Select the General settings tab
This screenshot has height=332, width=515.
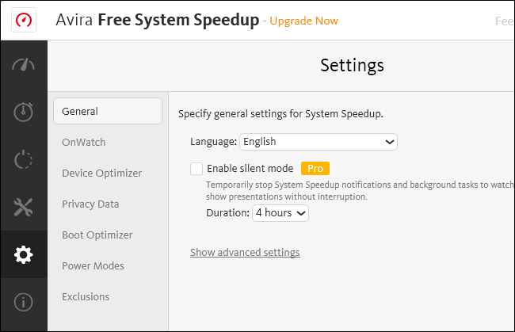coord(108,111)
